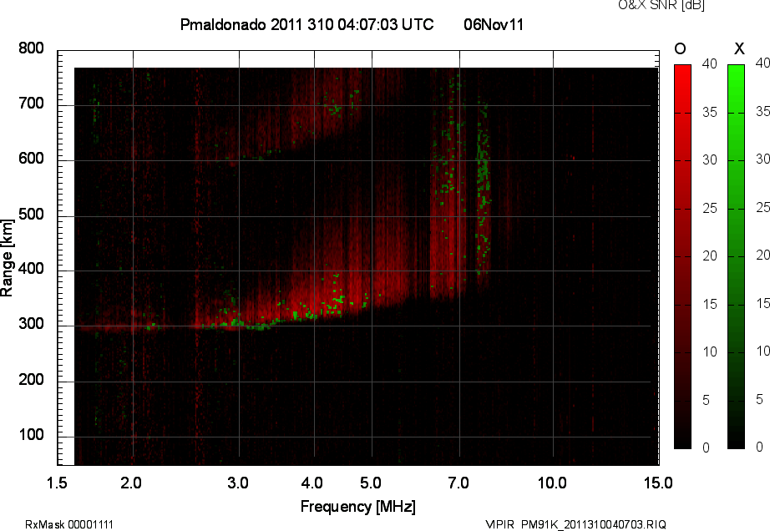Image resolution: width=770 pixels, height=531 pixels.
Task: Click the O&X SNR [dB] heading
Action: pos(661,5)
